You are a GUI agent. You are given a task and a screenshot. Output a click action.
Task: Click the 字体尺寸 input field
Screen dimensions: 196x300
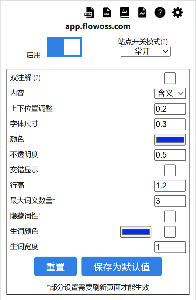170,124
